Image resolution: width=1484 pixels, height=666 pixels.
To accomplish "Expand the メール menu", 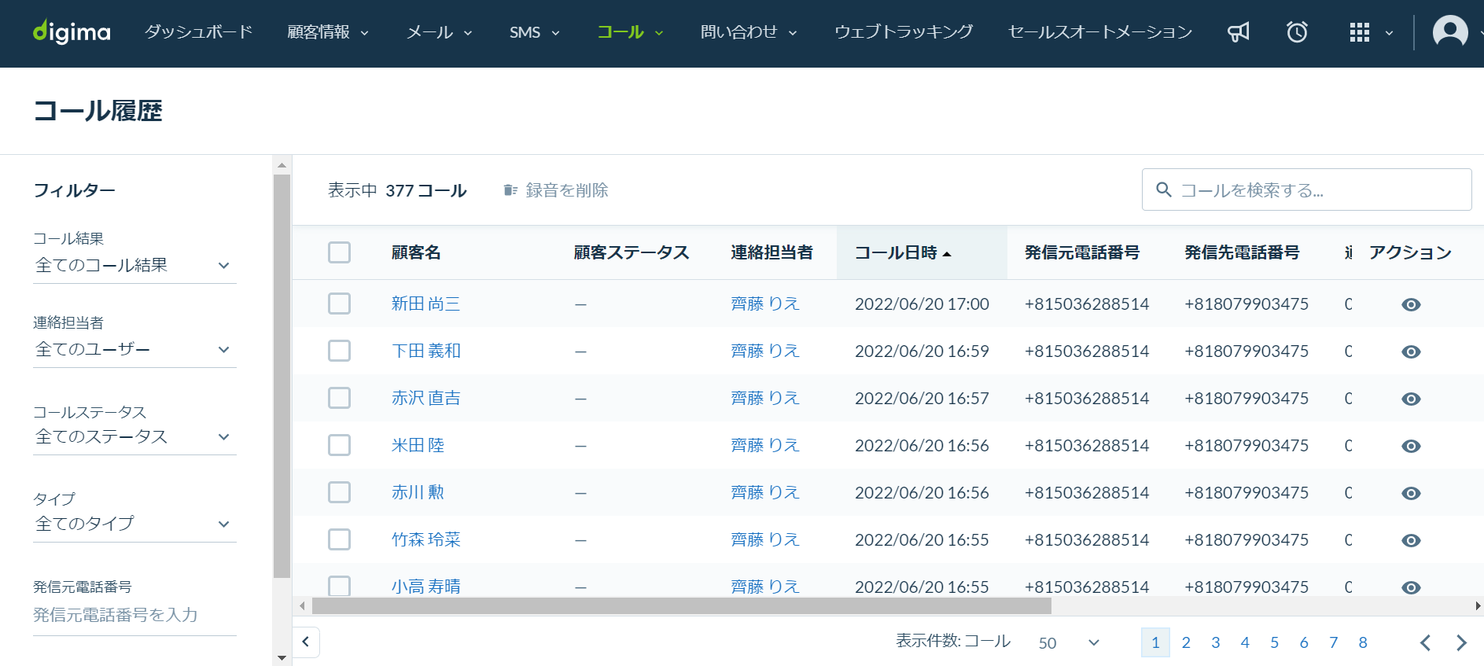I will [x=439, y=32].
